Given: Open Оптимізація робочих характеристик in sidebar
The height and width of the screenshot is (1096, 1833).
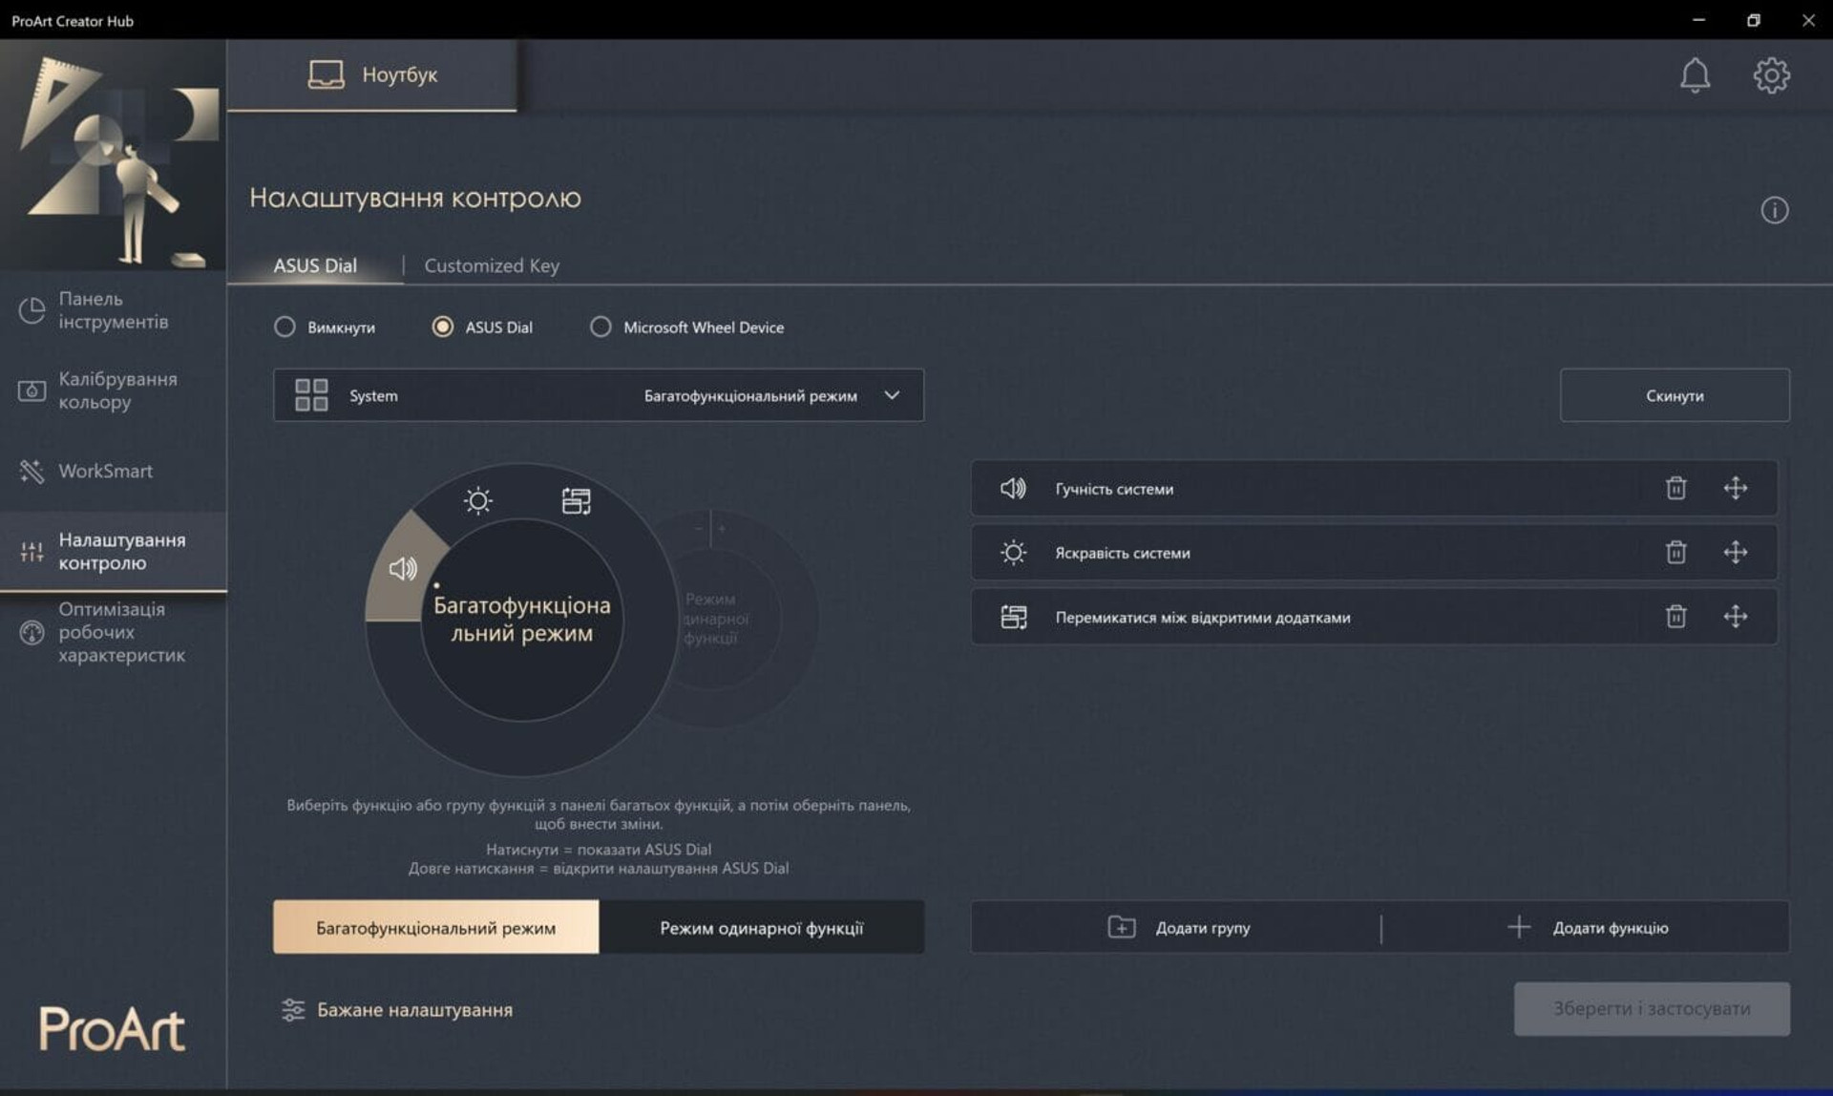Looking at the screenshot, I should pyautogui.click(x=113, y=632).
